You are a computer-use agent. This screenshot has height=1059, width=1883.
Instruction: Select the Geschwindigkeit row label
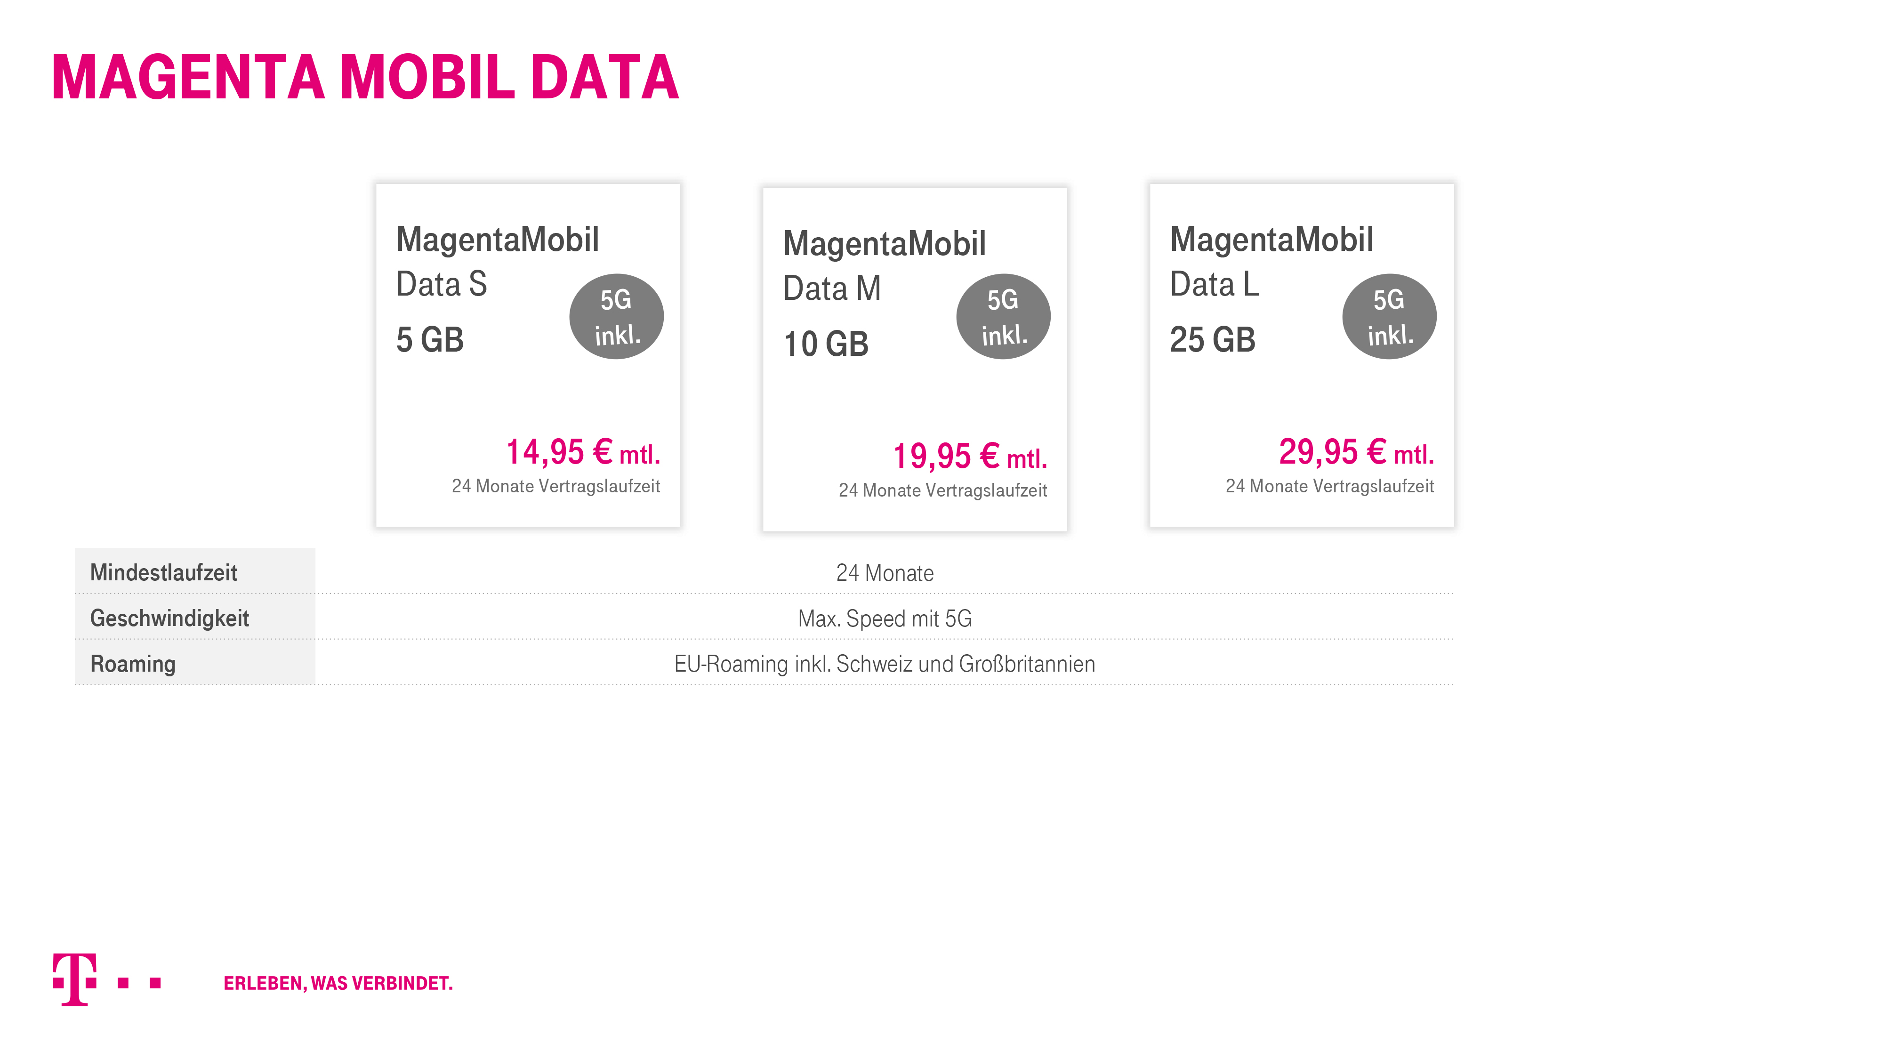coord(169,618)
